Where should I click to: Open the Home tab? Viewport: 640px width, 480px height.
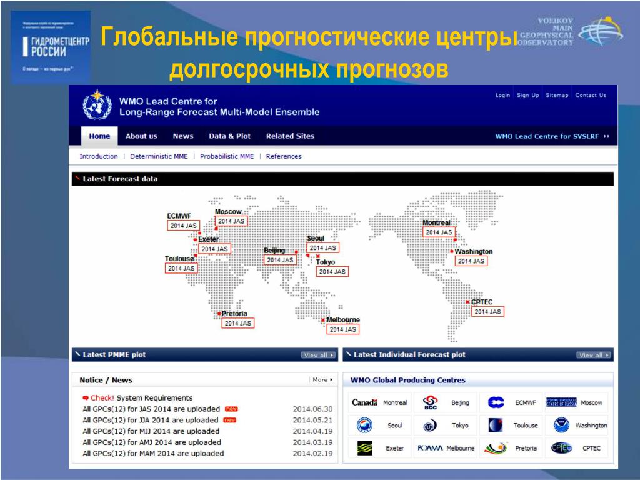click(99, 136)
